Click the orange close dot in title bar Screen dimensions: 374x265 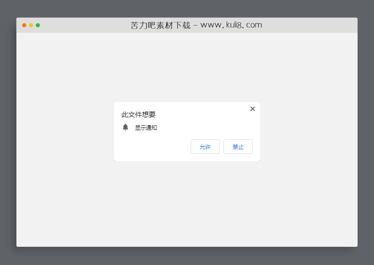coord(24,25)
